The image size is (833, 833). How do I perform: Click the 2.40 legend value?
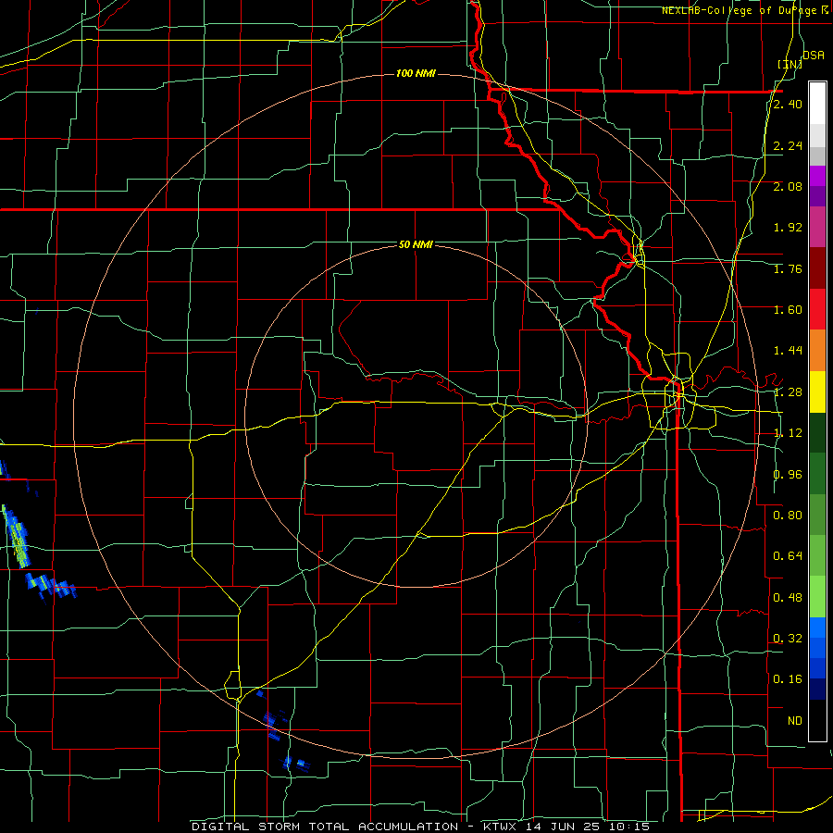(788, 104)
